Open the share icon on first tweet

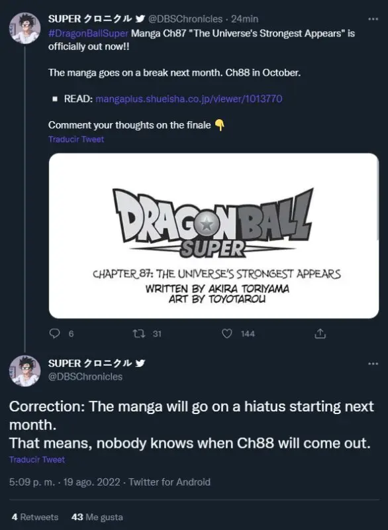point(320,334)
